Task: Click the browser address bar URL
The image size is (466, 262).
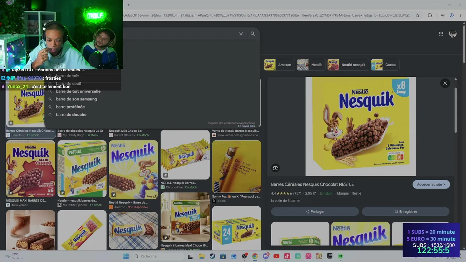Action: (267, 15)
